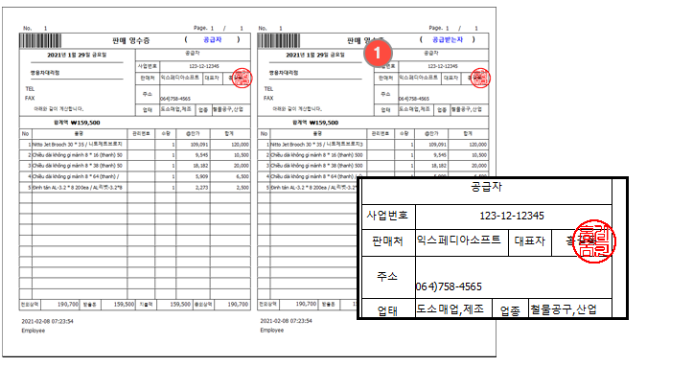Click the large red seal in the enlarged inset
This screenshot has height=366, width=693.
594,241
